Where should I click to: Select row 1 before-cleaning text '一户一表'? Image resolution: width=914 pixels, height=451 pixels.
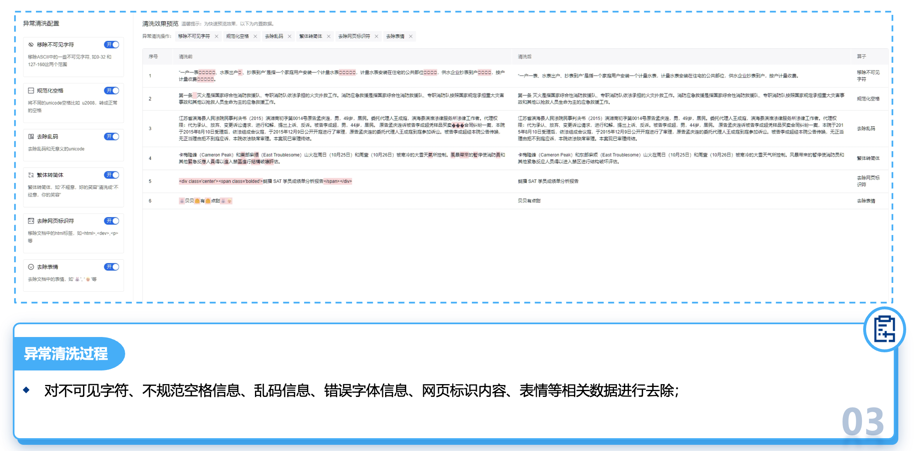click(x=342, y=76)
